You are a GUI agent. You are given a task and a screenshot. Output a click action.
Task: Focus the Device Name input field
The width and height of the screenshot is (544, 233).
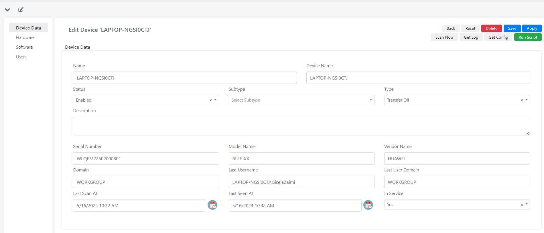click(418, 78)
